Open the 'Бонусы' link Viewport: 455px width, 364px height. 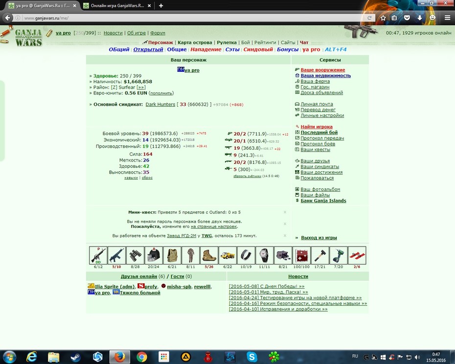click(x=288, y=49)
